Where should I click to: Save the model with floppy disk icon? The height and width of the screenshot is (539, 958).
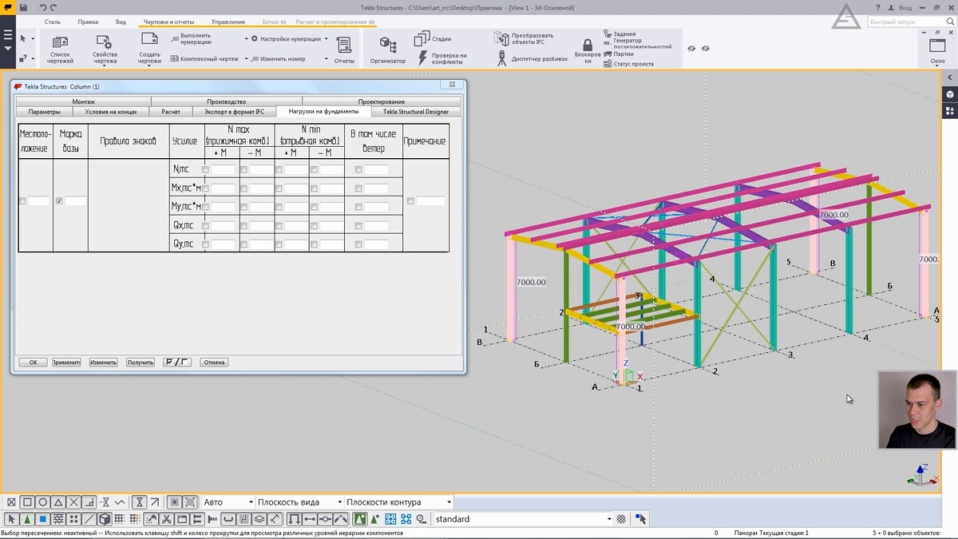click(x=23, y=7)
